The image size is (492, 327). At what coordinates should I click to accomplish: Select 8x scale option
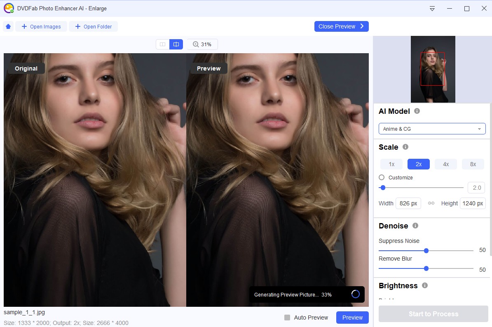pyautogui.click(x=473, y=164)
